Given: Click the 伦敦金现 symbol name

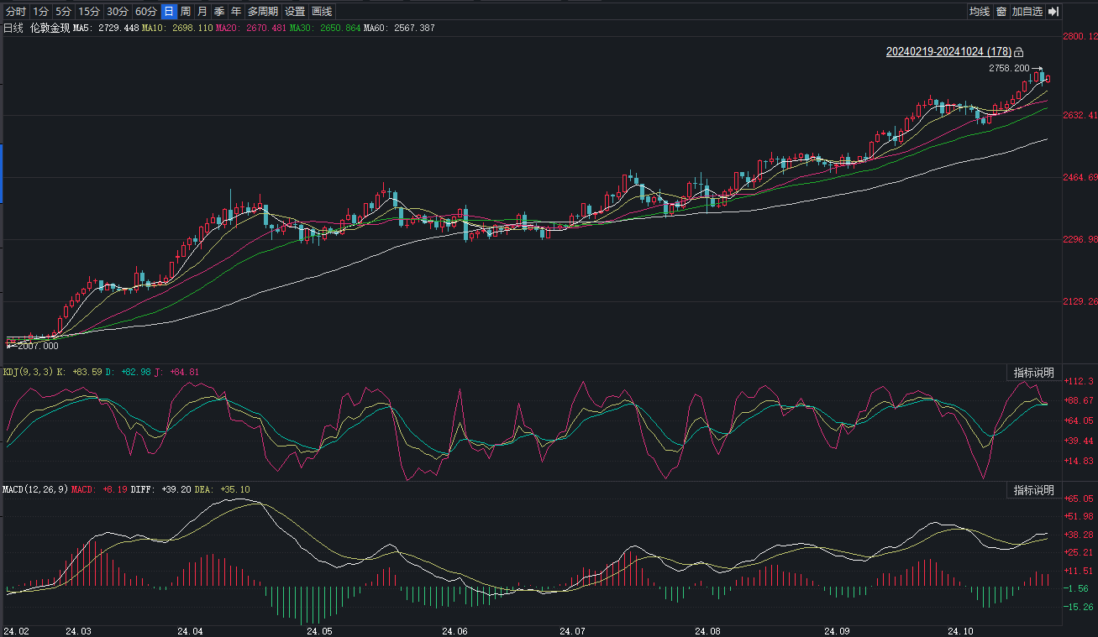Looking at the screenshot, I should [49, 28].
